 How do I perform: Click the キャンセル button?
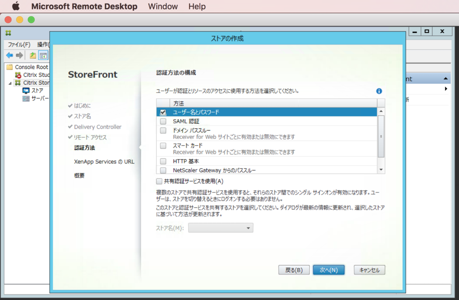pyautogui.click(x=369, y=270)
